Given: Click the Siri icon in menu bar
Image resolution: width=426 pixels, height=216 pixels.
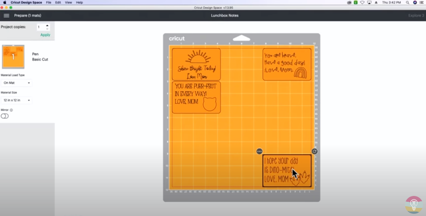Looking at the screenshot, I should (415, 2).
